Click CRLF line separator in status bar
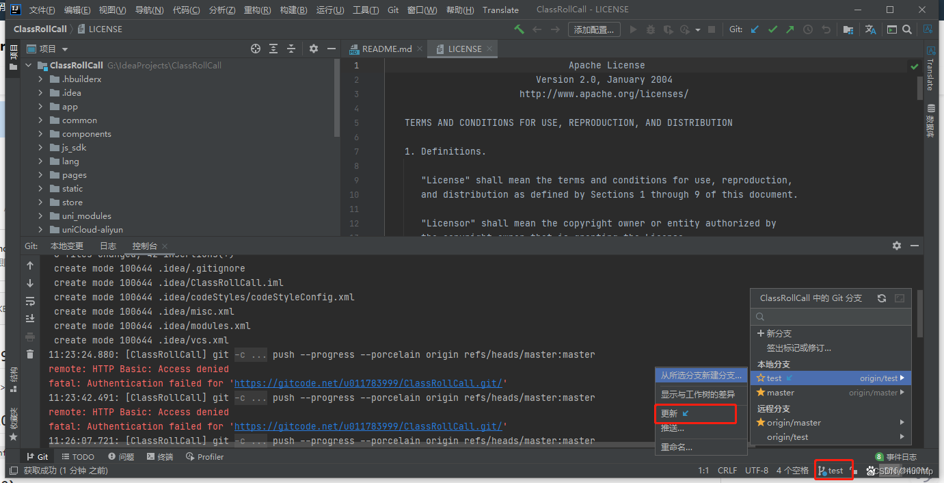The height and width of the screenshot is (483, 944). click(727, 471)
